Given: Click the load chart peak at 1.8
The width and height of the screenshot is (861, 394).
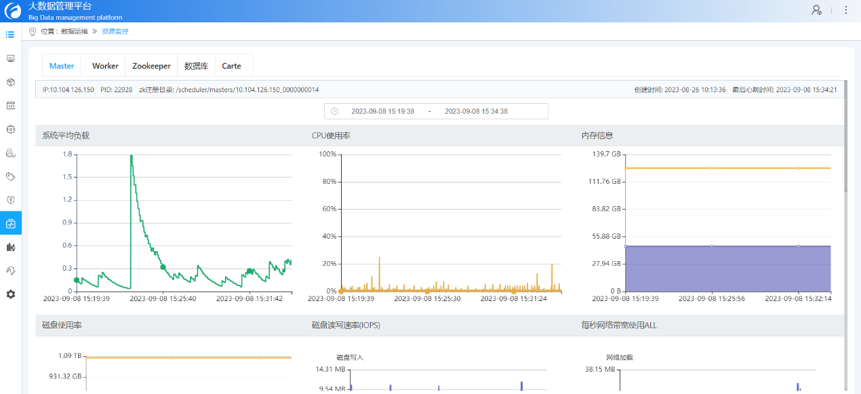Looking at the screenshot, I should click(x=131, y=155).
